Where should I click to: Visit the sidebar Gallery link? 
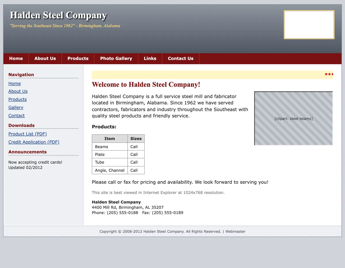point(16,107)
